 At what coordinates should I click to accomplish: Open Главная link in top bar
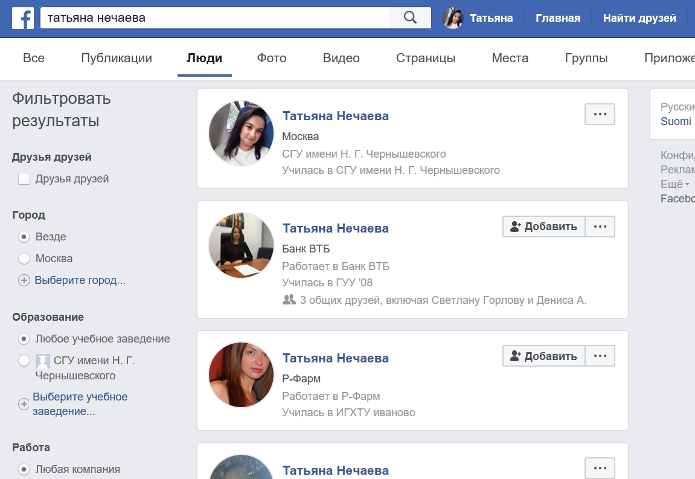558,18
